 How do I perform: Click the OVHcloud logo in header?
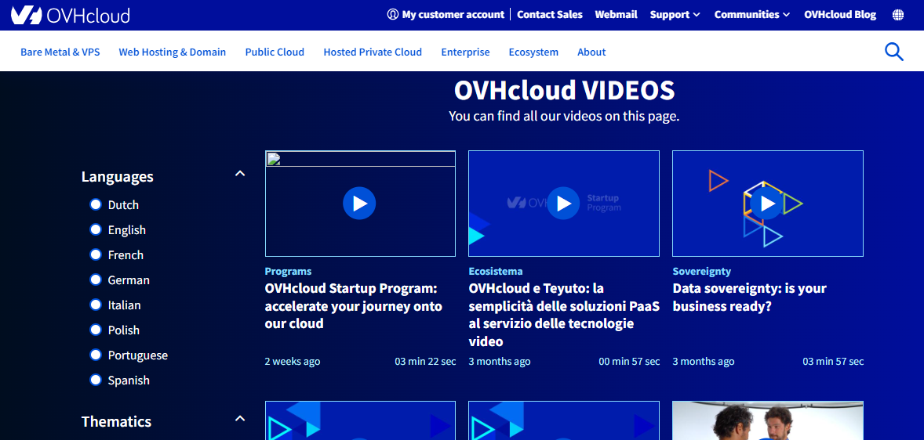(71, 15)
